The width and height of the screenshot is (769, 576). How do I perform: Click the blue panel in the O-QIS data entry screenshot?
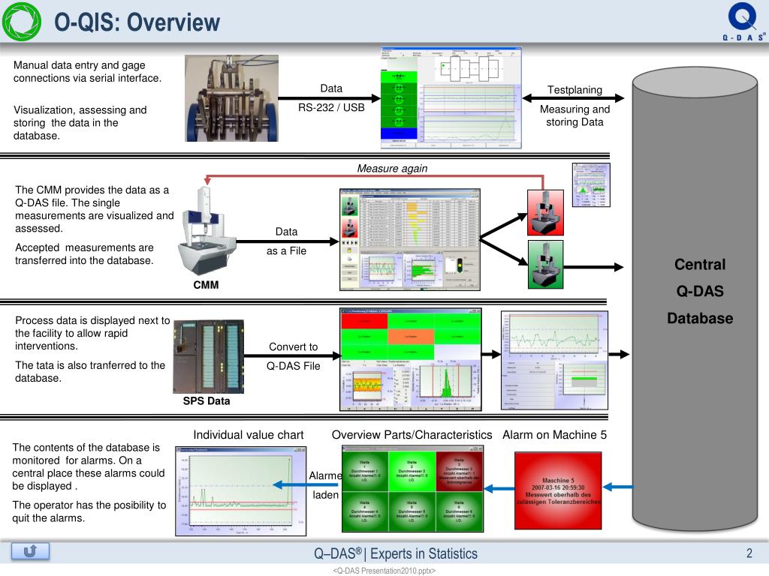399,133
